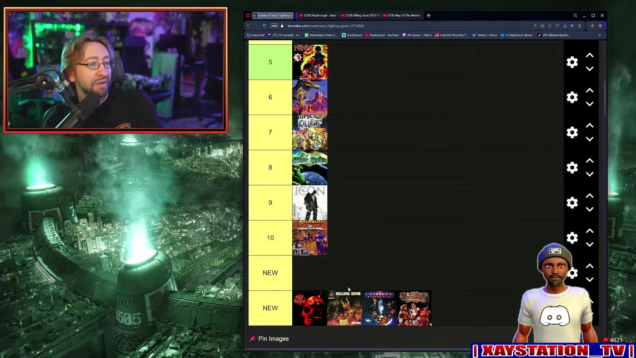
Task: Select the last cover in bottom NEW row
Action: (414, 308)
